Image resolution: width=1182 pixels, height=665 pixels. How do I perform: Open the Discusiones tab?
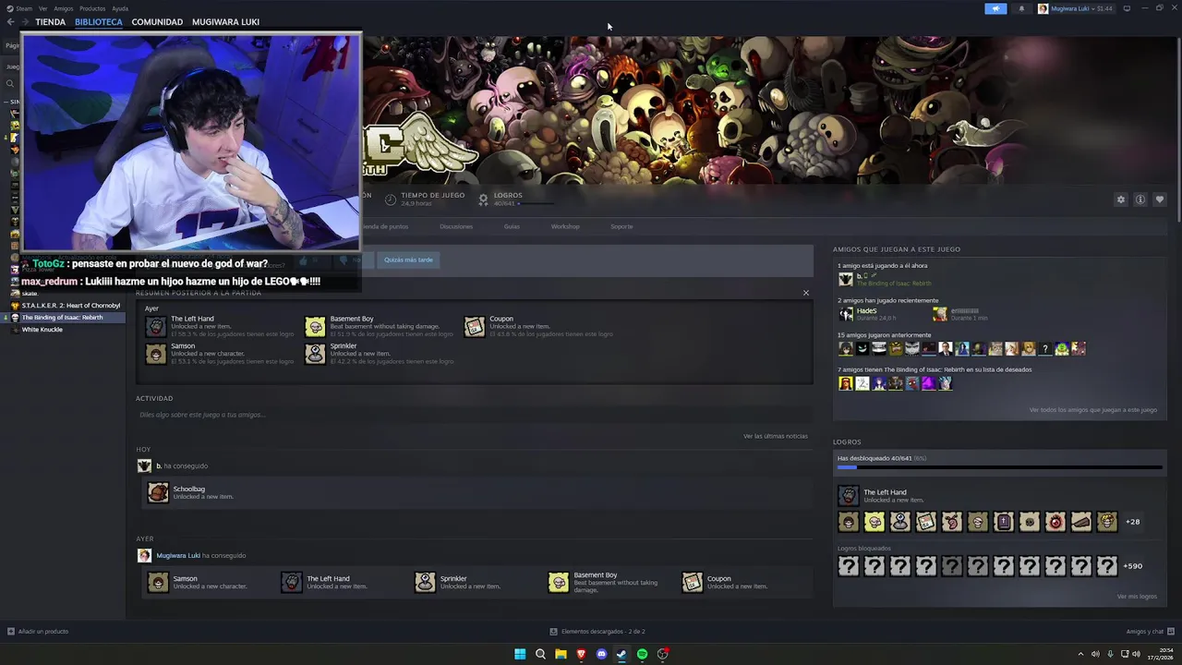tap(456, 226)
